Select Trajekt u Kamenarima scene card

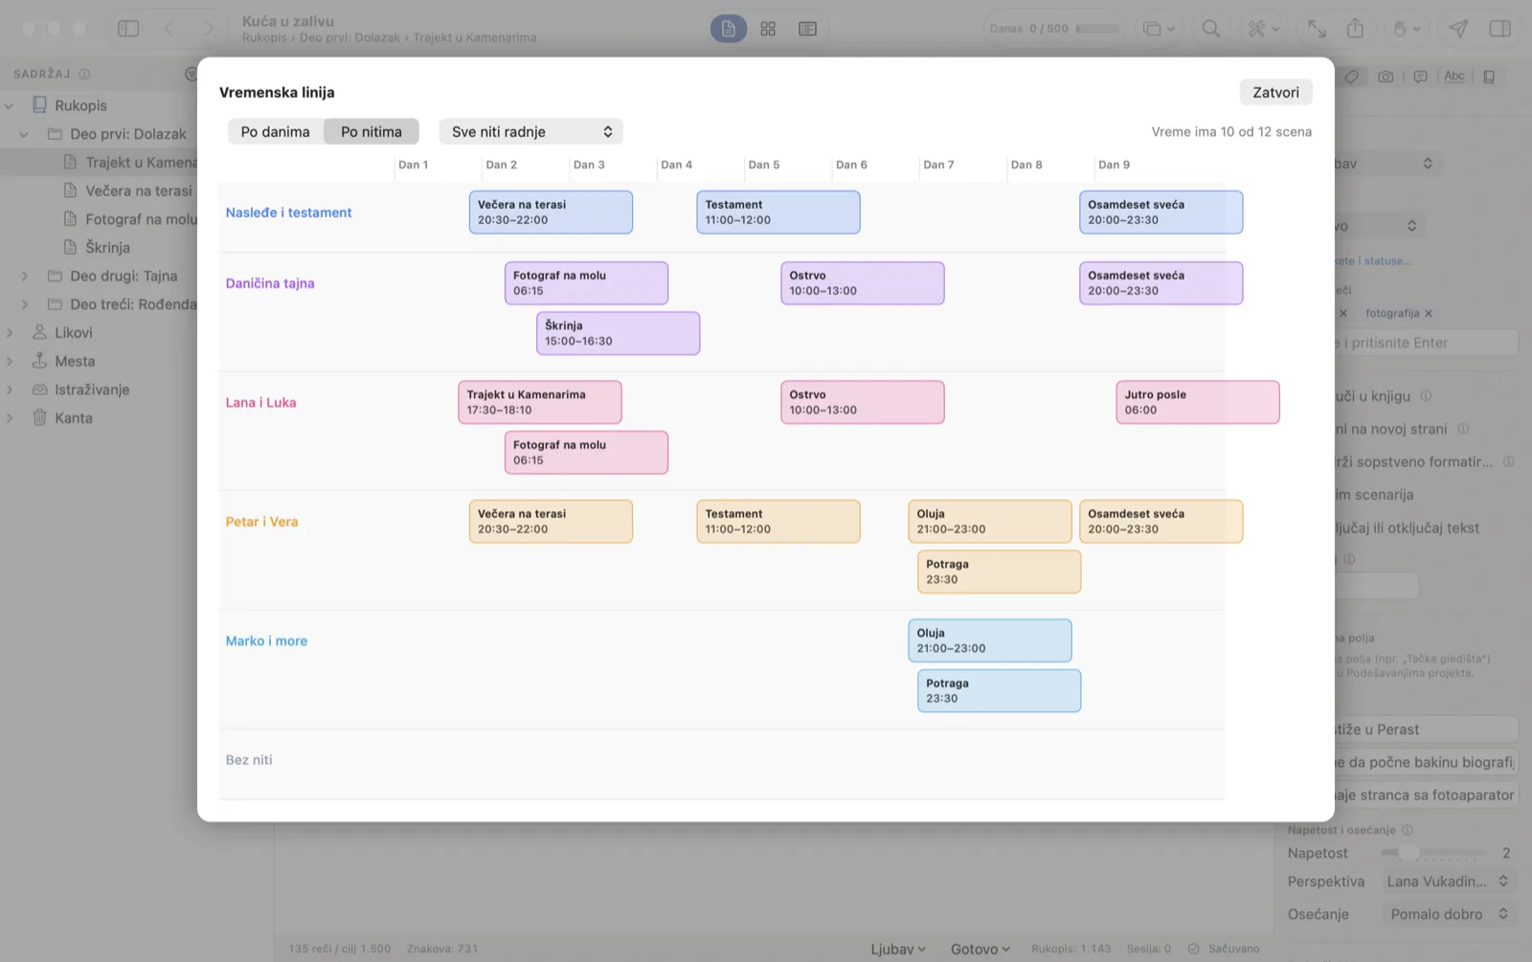click(x=539, y=402)
